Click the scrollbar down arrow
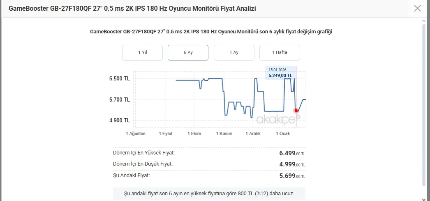 (424, 198)
